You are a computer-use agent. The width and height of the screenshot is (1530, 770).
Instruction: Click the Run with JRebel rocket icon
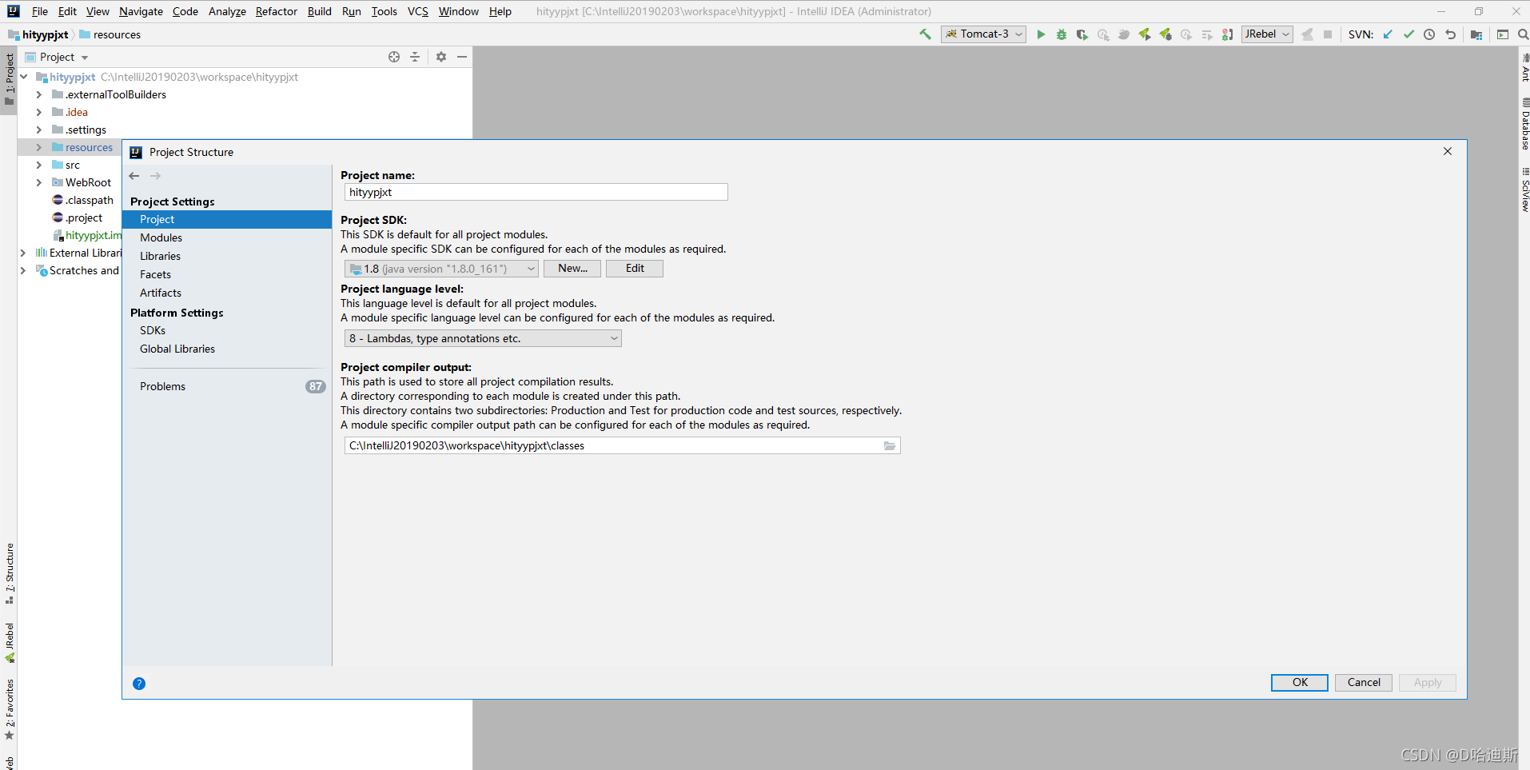[x=1145, y=34]
